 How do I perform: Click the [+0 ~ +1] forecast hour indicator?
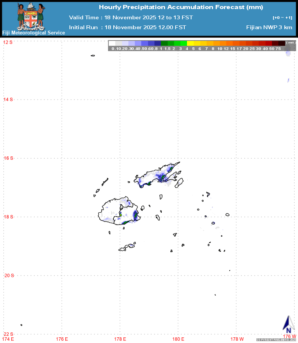click(x=282, y=18)
